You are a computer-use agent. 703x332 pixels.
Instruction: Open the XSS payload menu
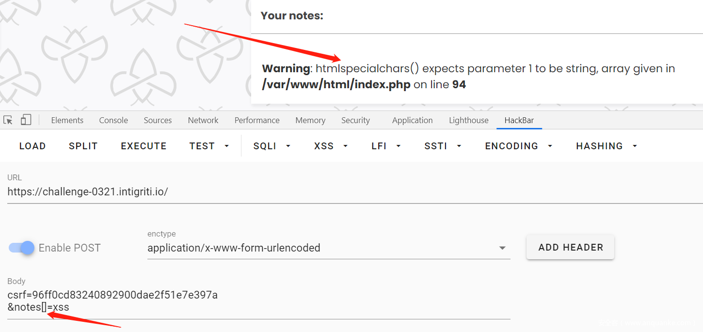click(331, 146)
